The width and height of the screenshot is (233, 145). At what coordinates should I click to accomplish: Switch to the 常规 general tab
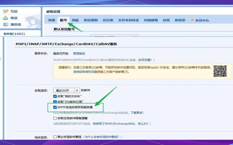[52, 20]
